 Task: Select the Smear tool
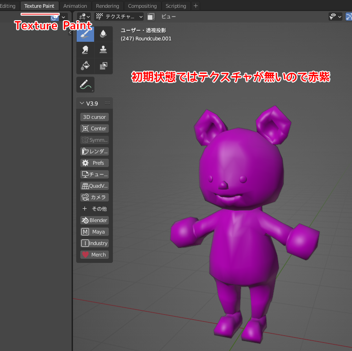85,50
